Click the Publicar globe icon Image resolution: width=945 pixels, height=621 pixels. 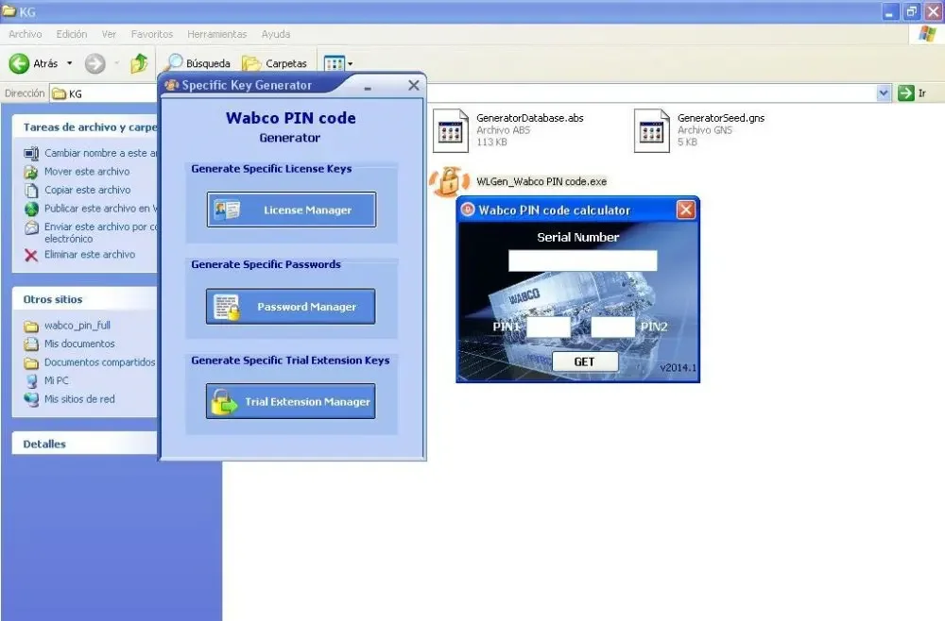(31, 209)
